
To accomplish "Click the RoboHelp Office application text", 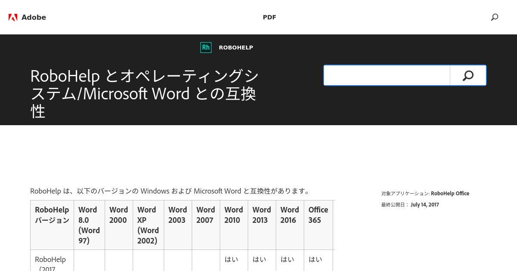I will [x=450, y=194].
